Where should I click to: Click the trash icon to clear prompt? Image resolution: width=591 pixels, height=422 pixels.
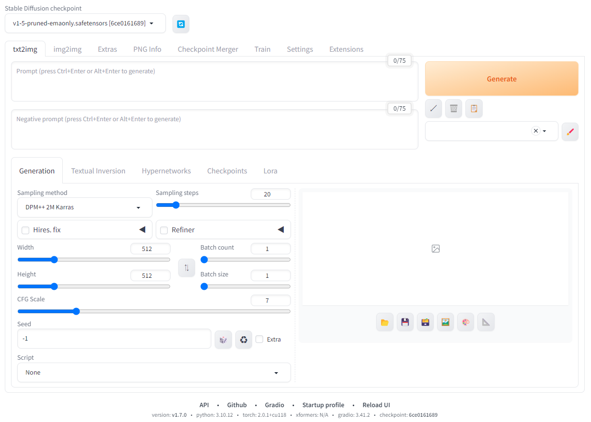click(x=453, y=108)
